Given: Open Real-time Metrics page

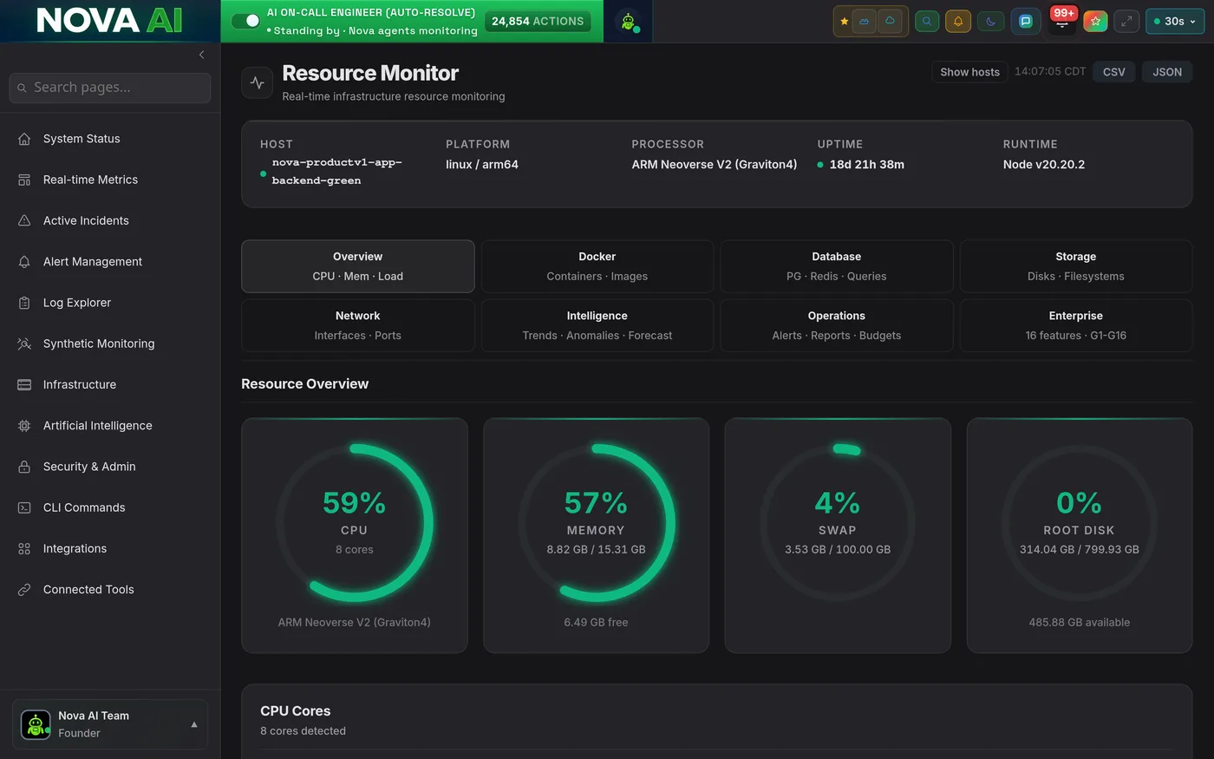Looking at the screenshot, I should tap(110, 180).
